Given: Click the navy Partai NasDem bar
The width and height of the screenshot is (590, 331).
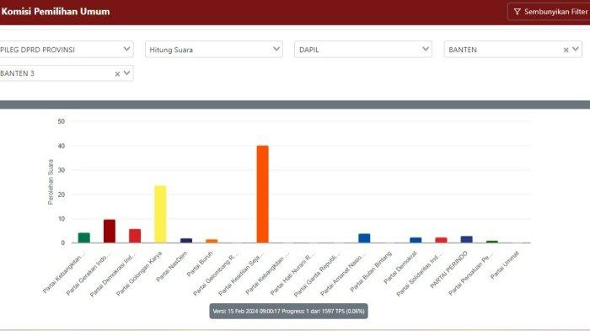Looking at the screenshot, I should click(186, 240).
